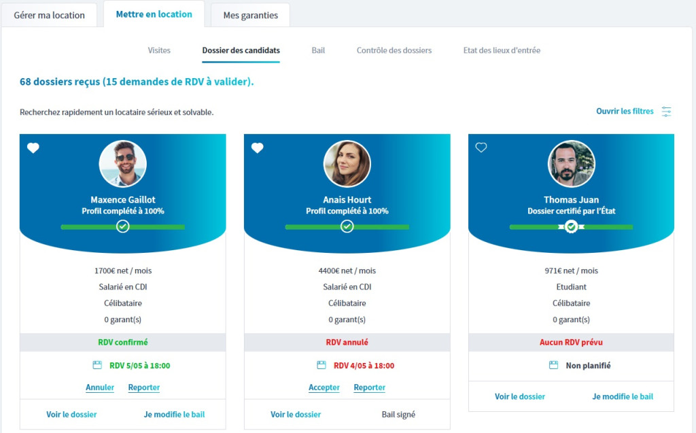
Task: Click calendar icon next to Non planifié
Action: pyautogui.click(x=554, y=366)
